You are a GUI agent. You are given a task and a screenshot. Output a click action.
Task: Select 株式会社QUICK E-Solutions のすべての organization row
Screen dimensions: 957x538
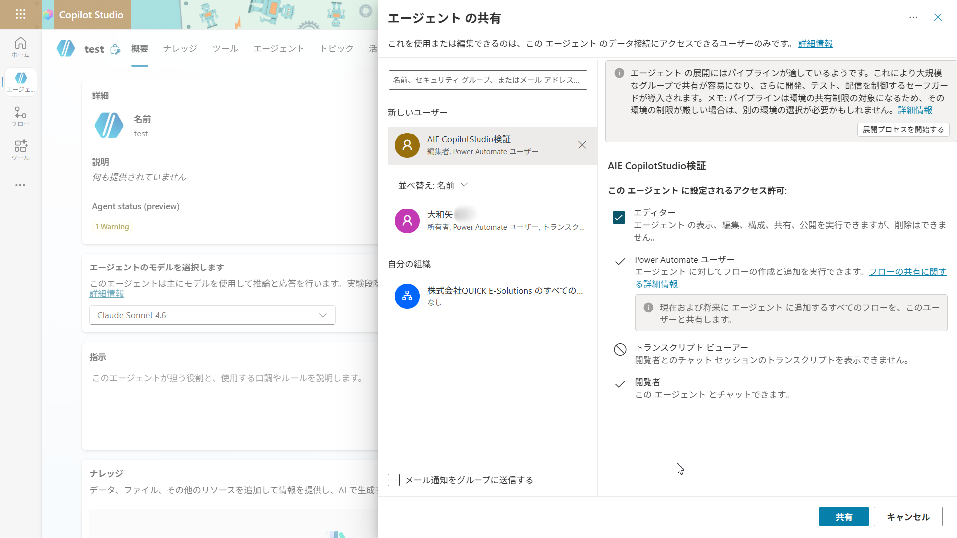tap(492, 296)
